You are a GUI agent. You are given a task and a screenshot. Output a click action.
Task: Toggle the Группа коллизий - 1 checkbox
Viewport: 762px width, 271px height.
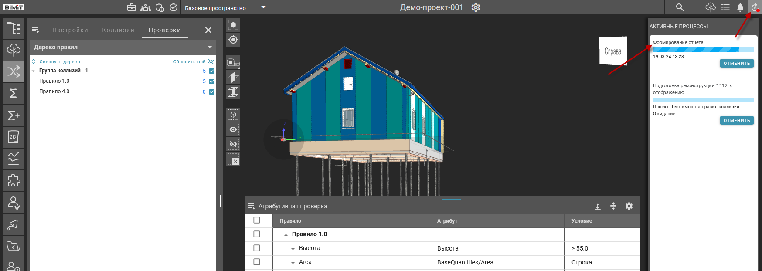[x=212, y=71]
